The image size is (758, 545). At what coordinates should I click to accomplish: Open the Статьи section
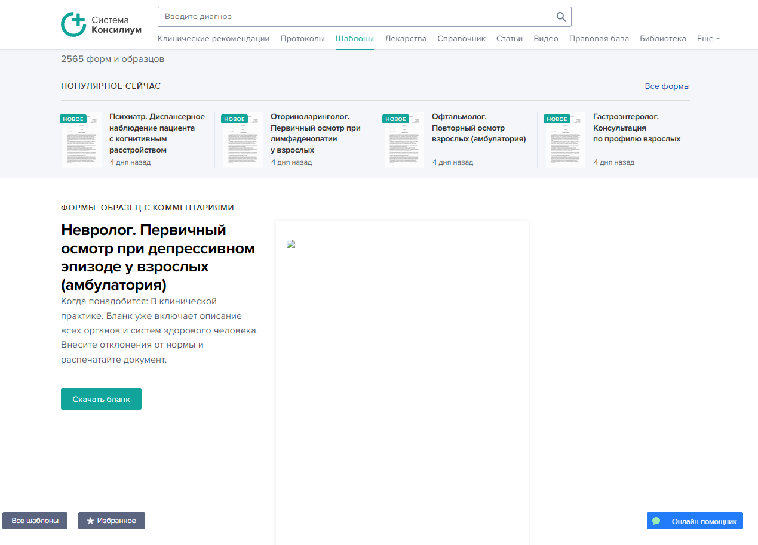click(x=510, y=38)
